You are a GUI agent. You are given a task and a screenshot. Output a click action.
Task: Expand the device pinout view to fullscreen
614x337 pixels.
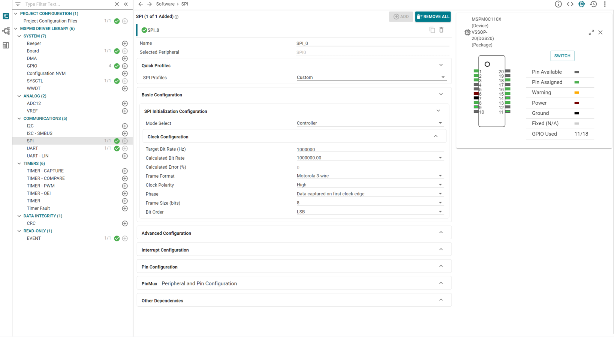pyautogui.click(x=591, y=33)
